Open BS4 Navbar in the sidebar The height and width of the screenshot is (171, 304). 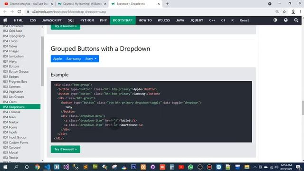[11, 122]
